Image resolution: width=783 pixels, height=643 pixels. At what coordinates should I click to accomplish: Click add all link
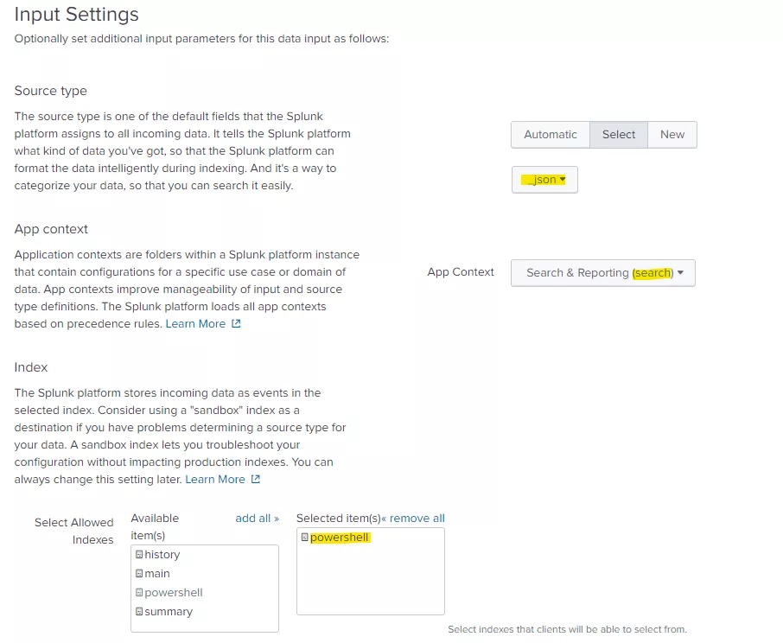click(258, 519)
